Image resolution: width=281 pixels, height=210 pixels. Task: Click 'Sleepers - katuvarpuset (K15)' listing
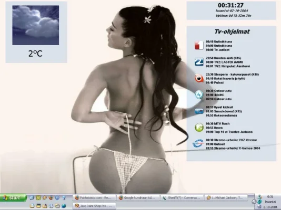click(x=236, y=75)
